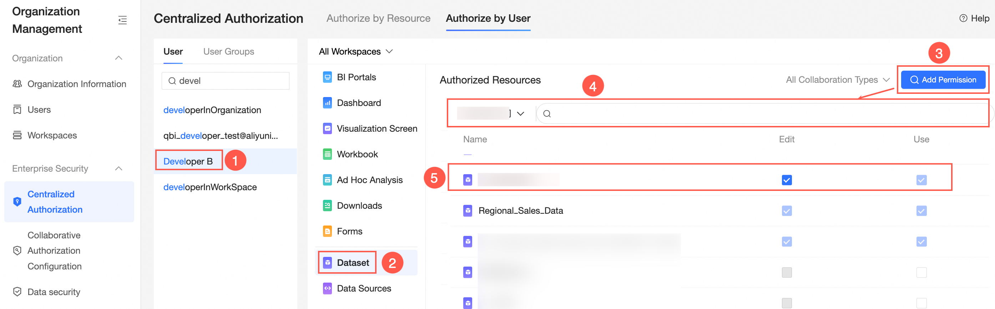Viewport: 995px width, 309px height.
Task: Click the Data security shield icon
Action: [17, 292]
